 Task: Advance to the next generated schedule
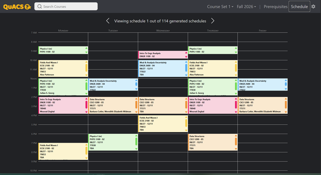[213, 21]
